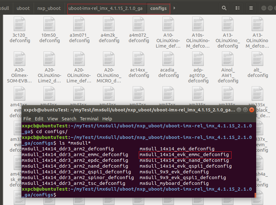Click mx6ull_14x14_evk_qspi1_defconfig in terminal

pyautogui.click(x=185, y=166)
